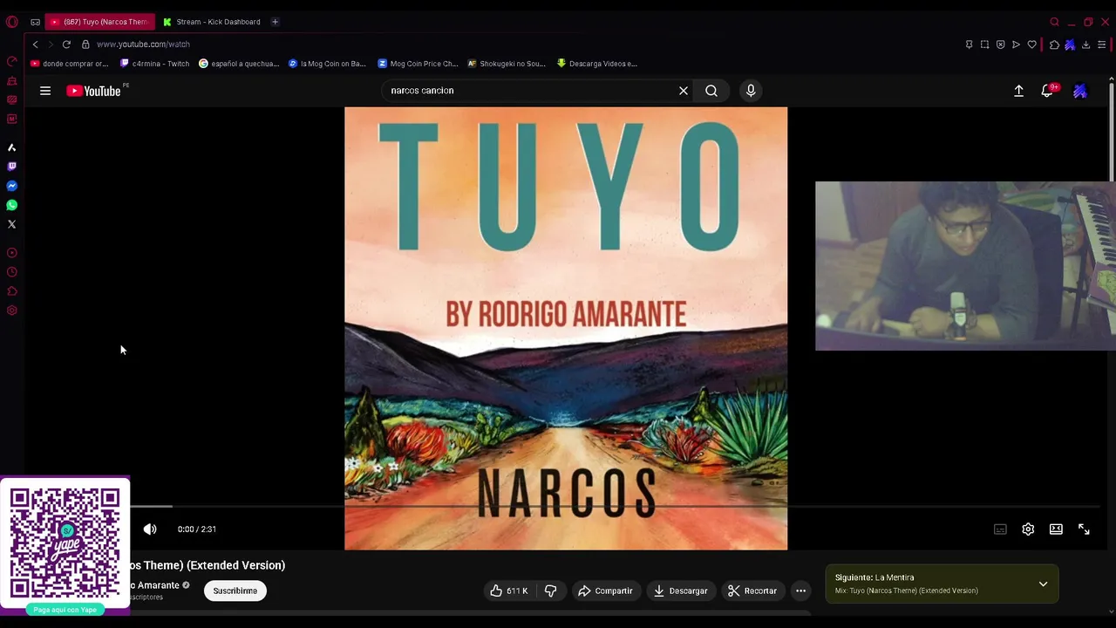Viewport: 1116px width, 628px height.
Task: Dislike the video
Action: [550, 590]
